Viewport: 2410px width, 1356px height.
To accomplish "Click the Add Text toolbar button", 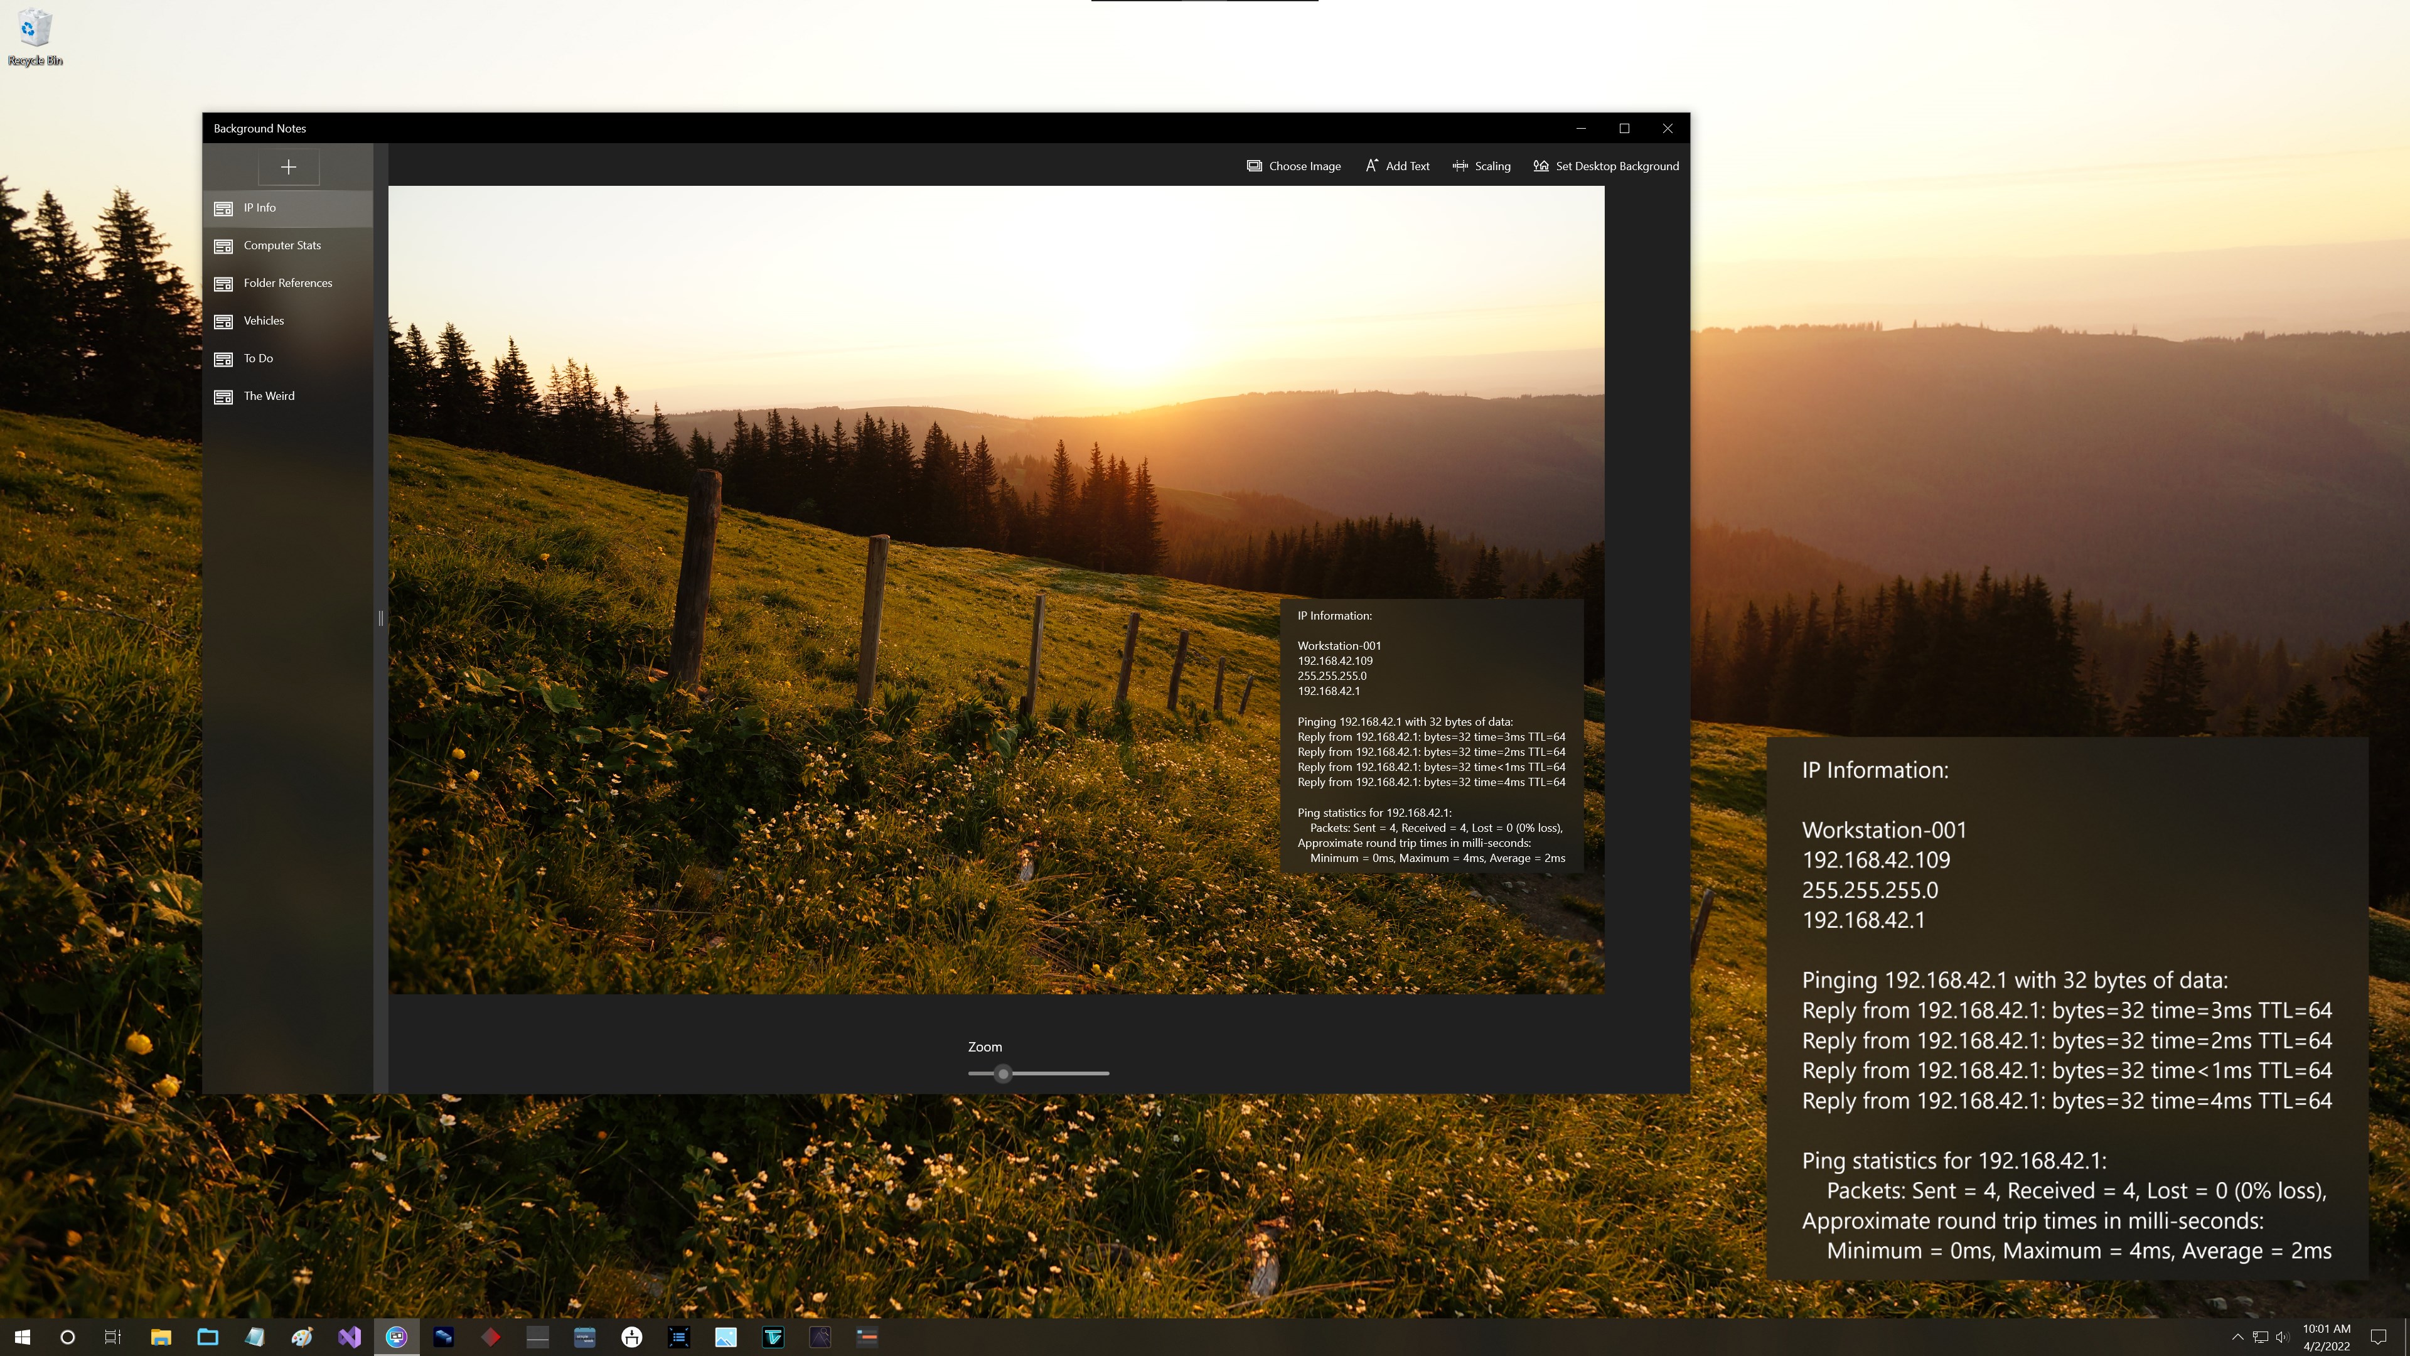I will (x=1397, y=166).
